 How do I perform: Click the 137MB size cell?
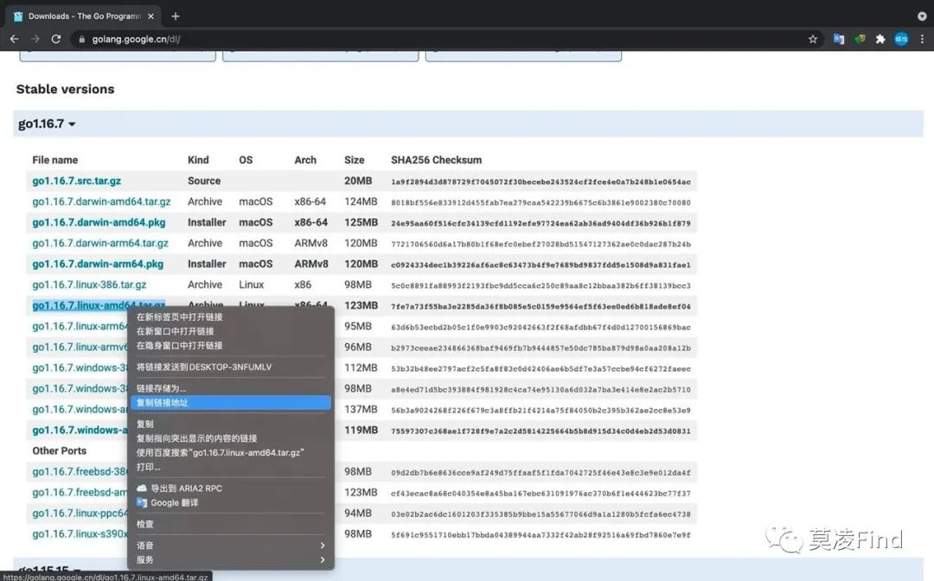pyautogui.click(x=361, y=410)
